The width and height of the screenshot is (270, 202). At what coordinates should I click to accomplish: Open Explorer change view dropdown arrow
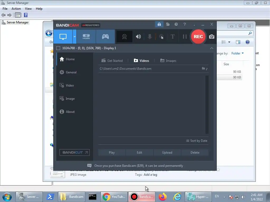click(229, 42)
